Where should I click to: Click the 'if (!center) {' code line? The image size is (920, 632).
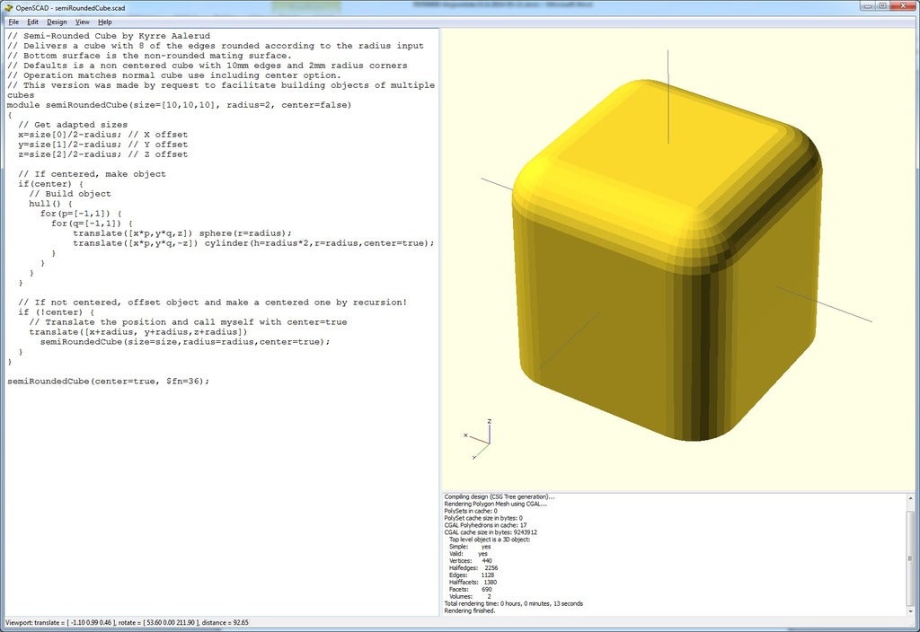(x=56, y=312)
